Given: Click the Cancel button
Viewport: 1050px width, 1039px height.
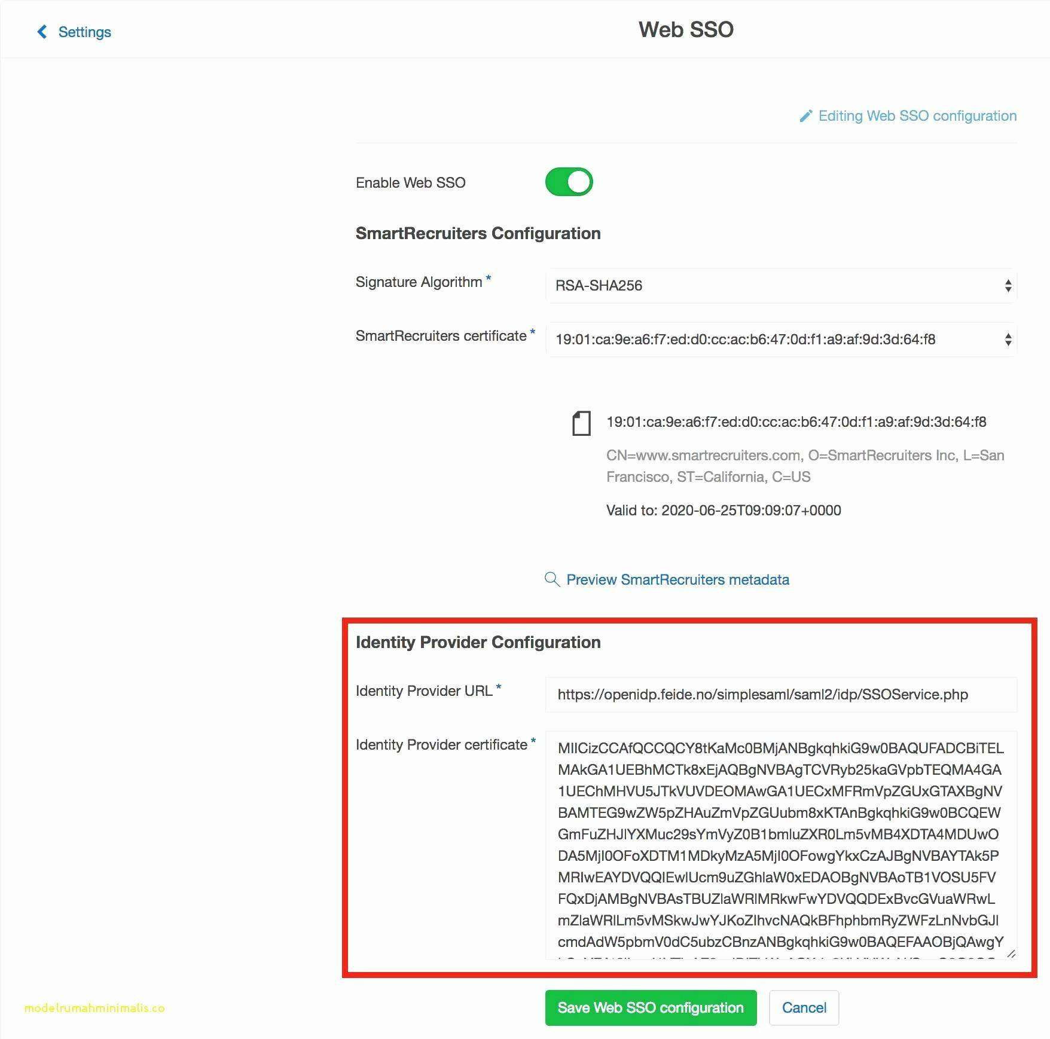Looking at the screenshot, I should point(804,1007).
